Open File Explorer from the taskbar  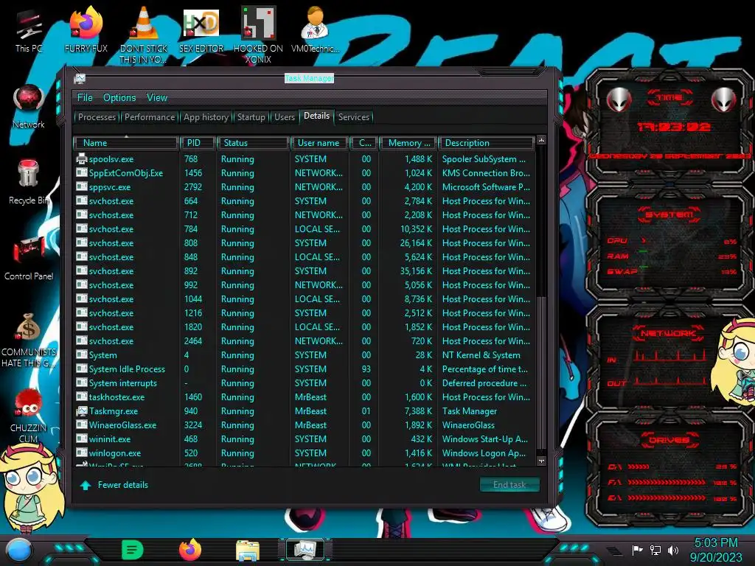(248, 550)
